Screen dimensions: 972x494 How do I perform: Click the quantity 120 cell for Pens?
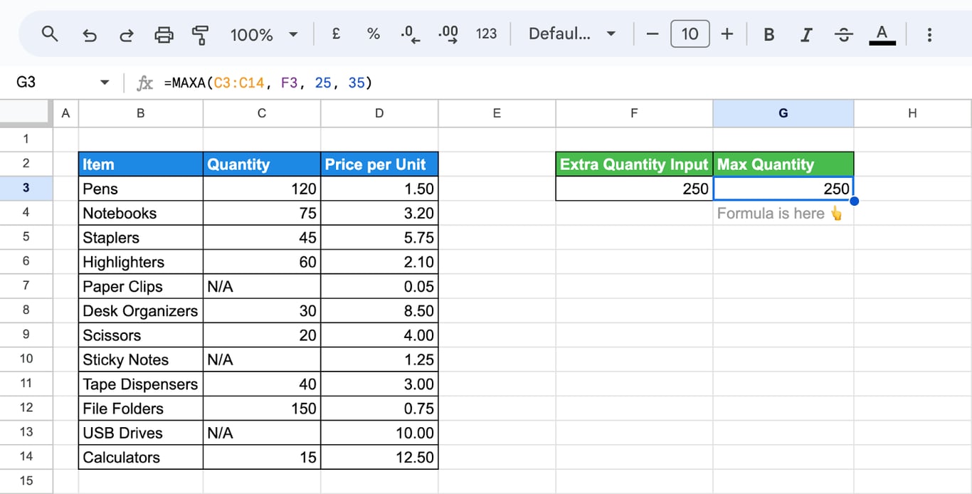point(262,189)
